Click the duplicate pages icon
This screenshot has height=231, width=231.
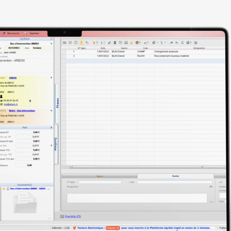click(121, 43)
